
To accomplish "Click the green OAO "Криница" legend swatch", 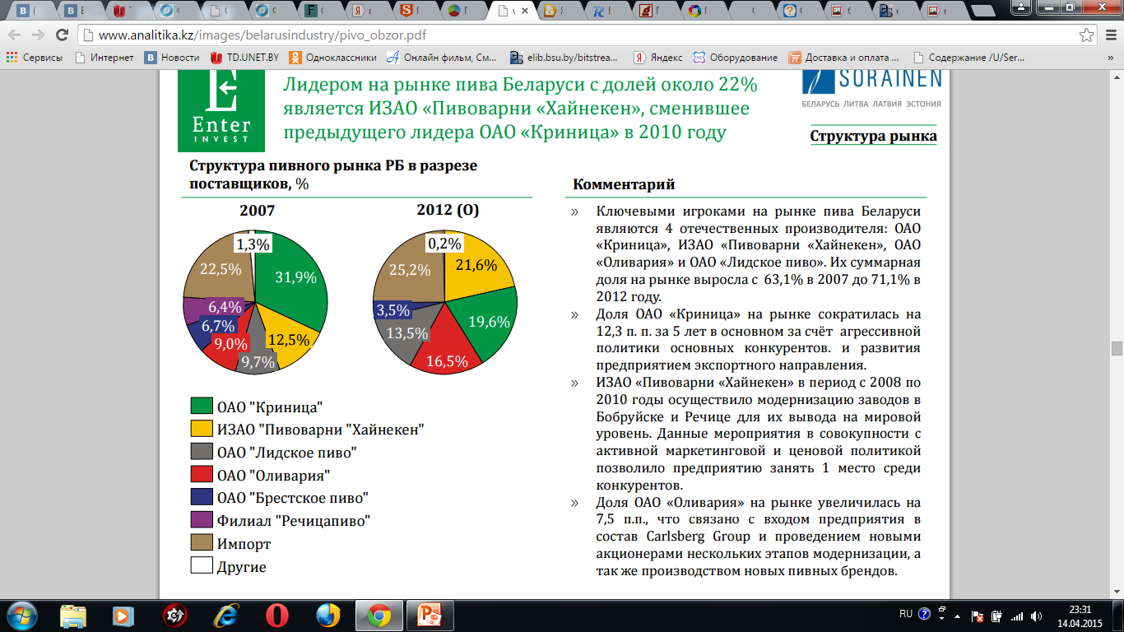I will 201,406.
